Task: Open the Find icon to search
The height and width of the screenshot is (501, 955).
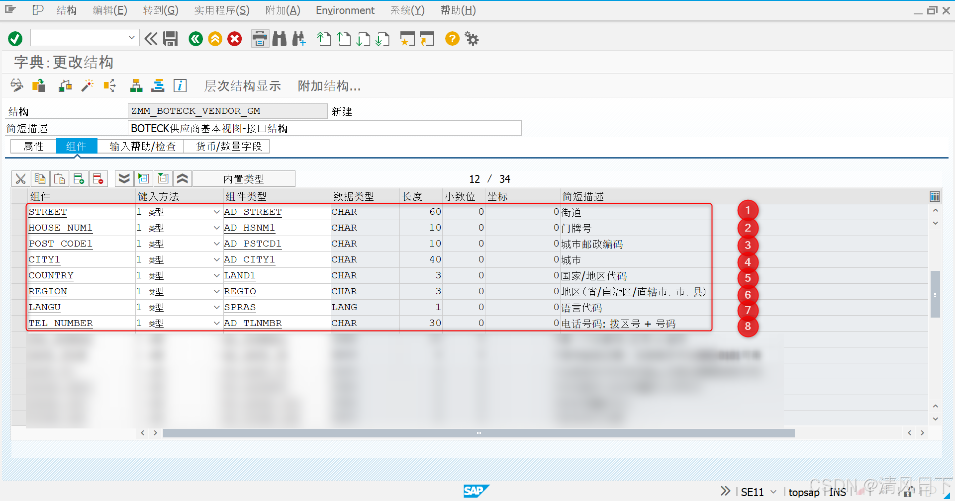Action: tap(279, 38)
